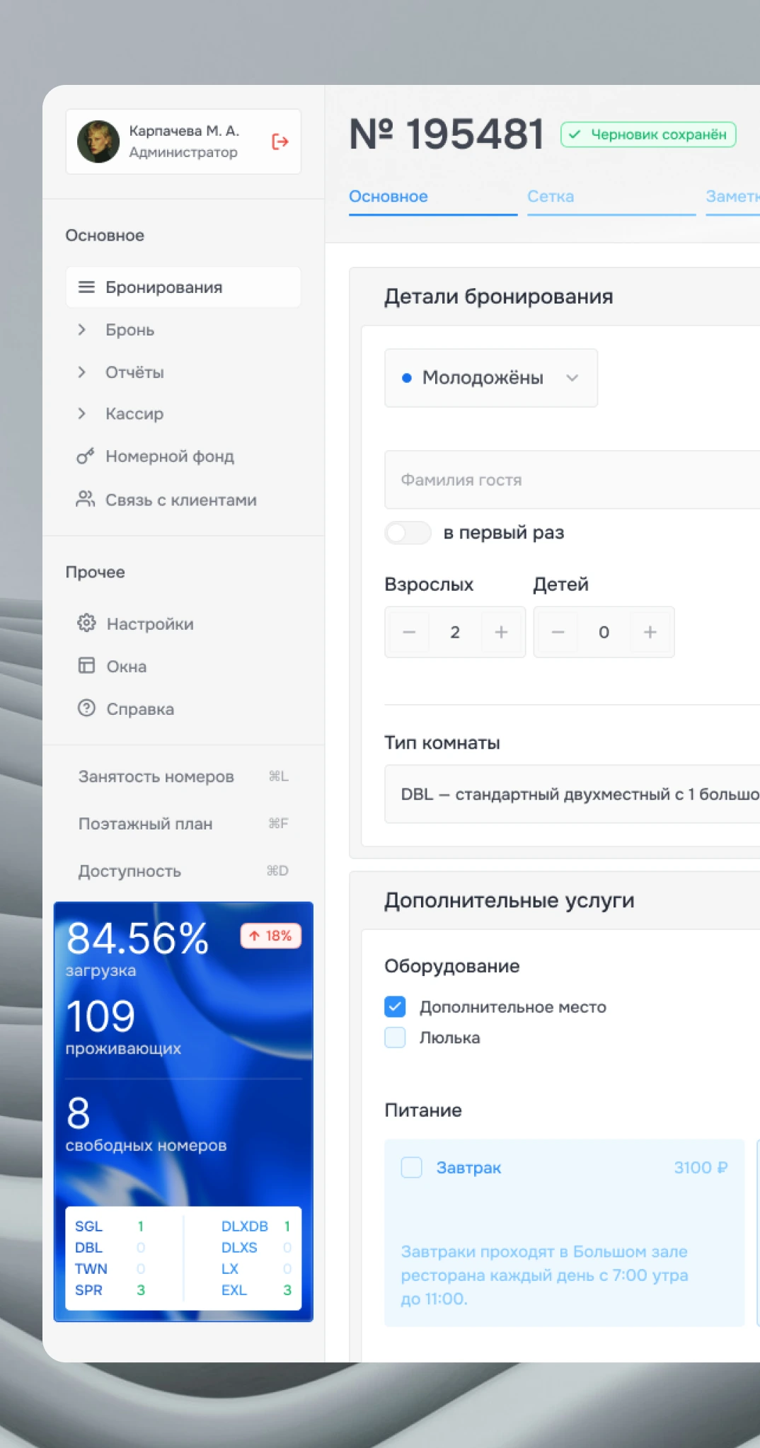Click the LX room count row
The image size is (760, 1448).
point(256,1269)
